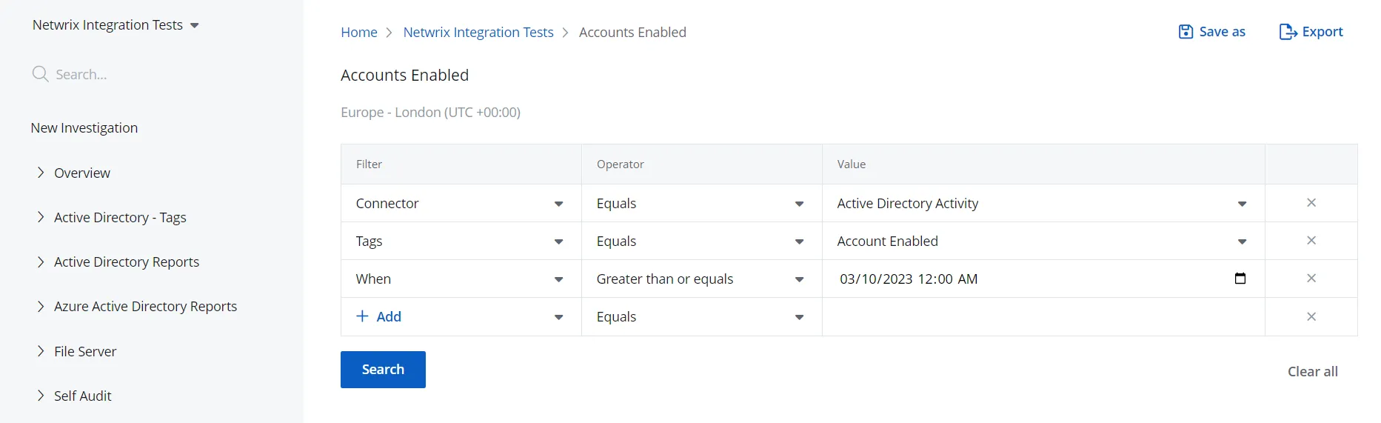Click the empty value field in Add row
This screenshot has height=423, width=1381.
(1043, 317)
